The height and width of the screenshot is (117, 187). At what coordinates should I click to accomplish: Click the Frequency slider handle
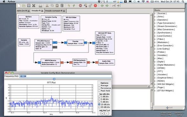54,79
